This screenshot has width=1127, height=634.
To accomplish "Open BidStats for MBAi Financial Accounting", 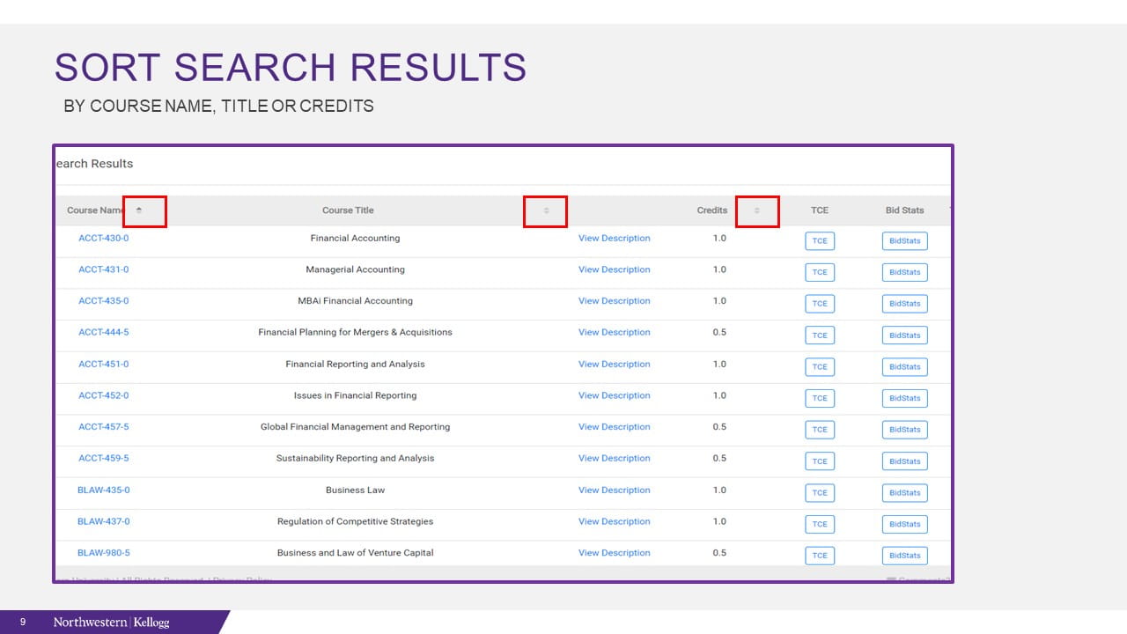I will [904, 304].
